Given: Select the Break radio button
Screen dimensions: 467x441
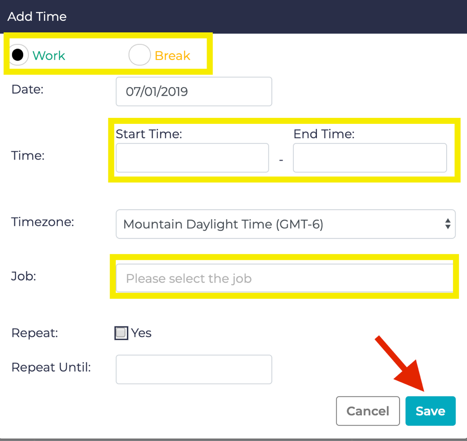Looking at the screenshot, I should click(139, 55).
